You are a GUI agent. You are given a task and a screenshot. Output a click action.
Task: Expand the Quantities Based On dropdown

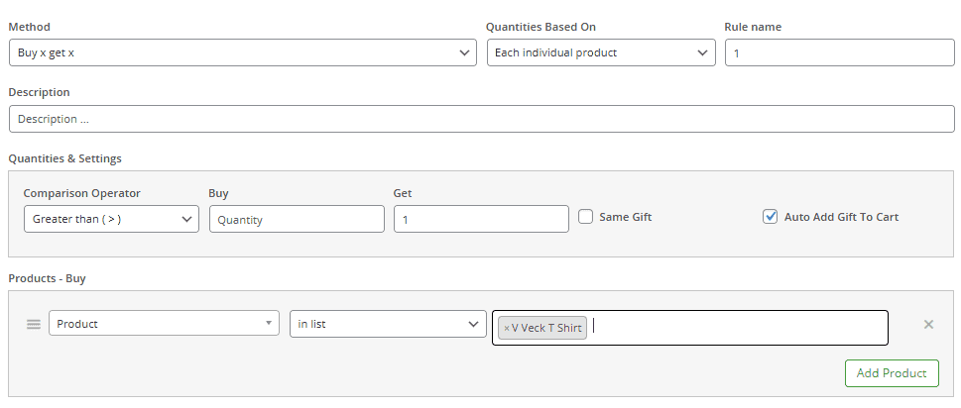tap(600, 52)
